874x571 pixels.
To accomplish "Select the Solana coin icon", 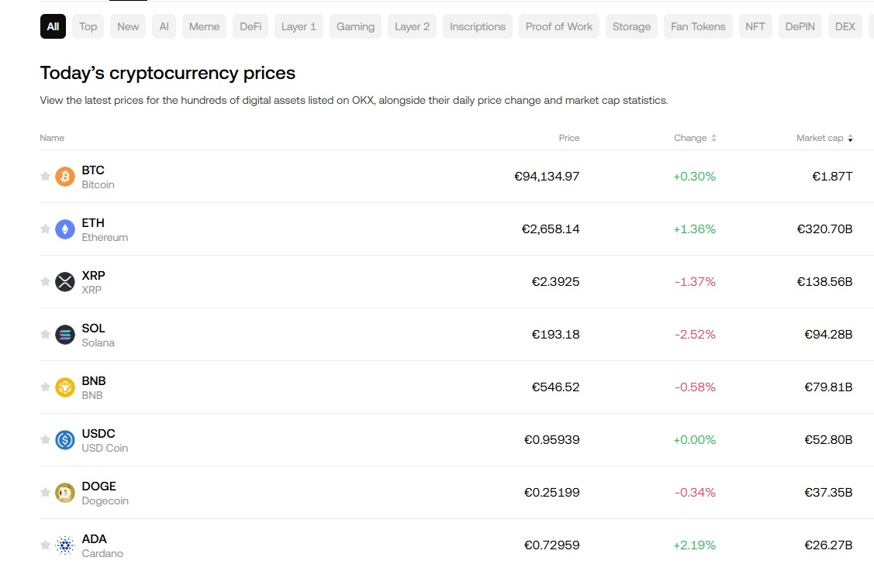I will pyautogui.click(x=64, y=334).
